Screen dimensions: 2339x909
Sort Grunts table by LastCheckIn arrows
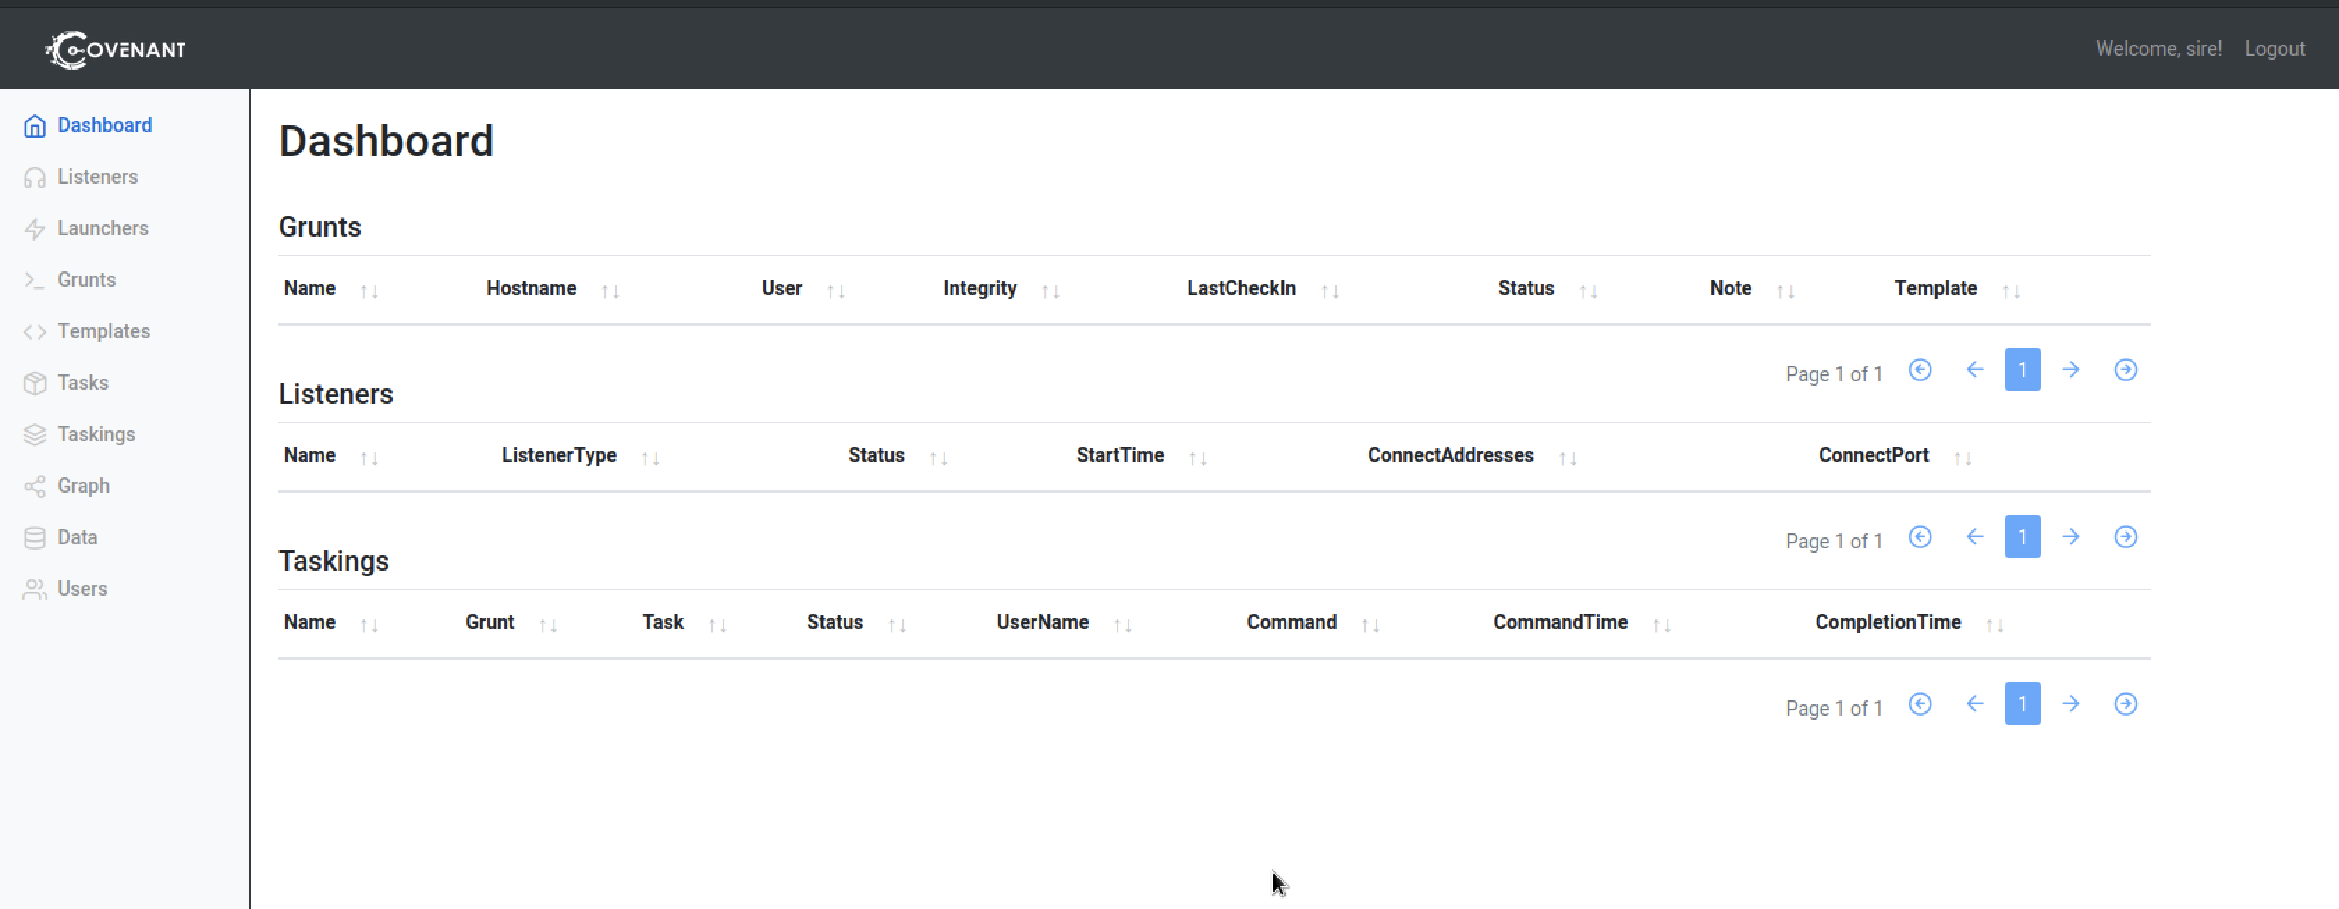[1330, 292]
